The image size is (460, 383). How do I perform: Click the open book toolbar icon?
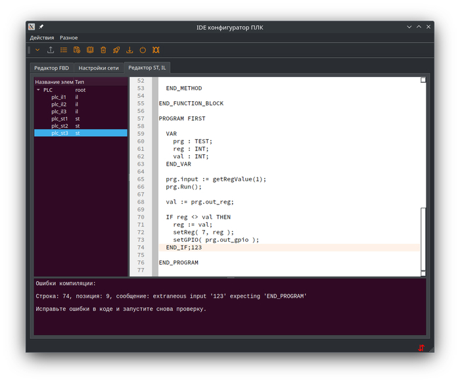(x=90, y=50)
